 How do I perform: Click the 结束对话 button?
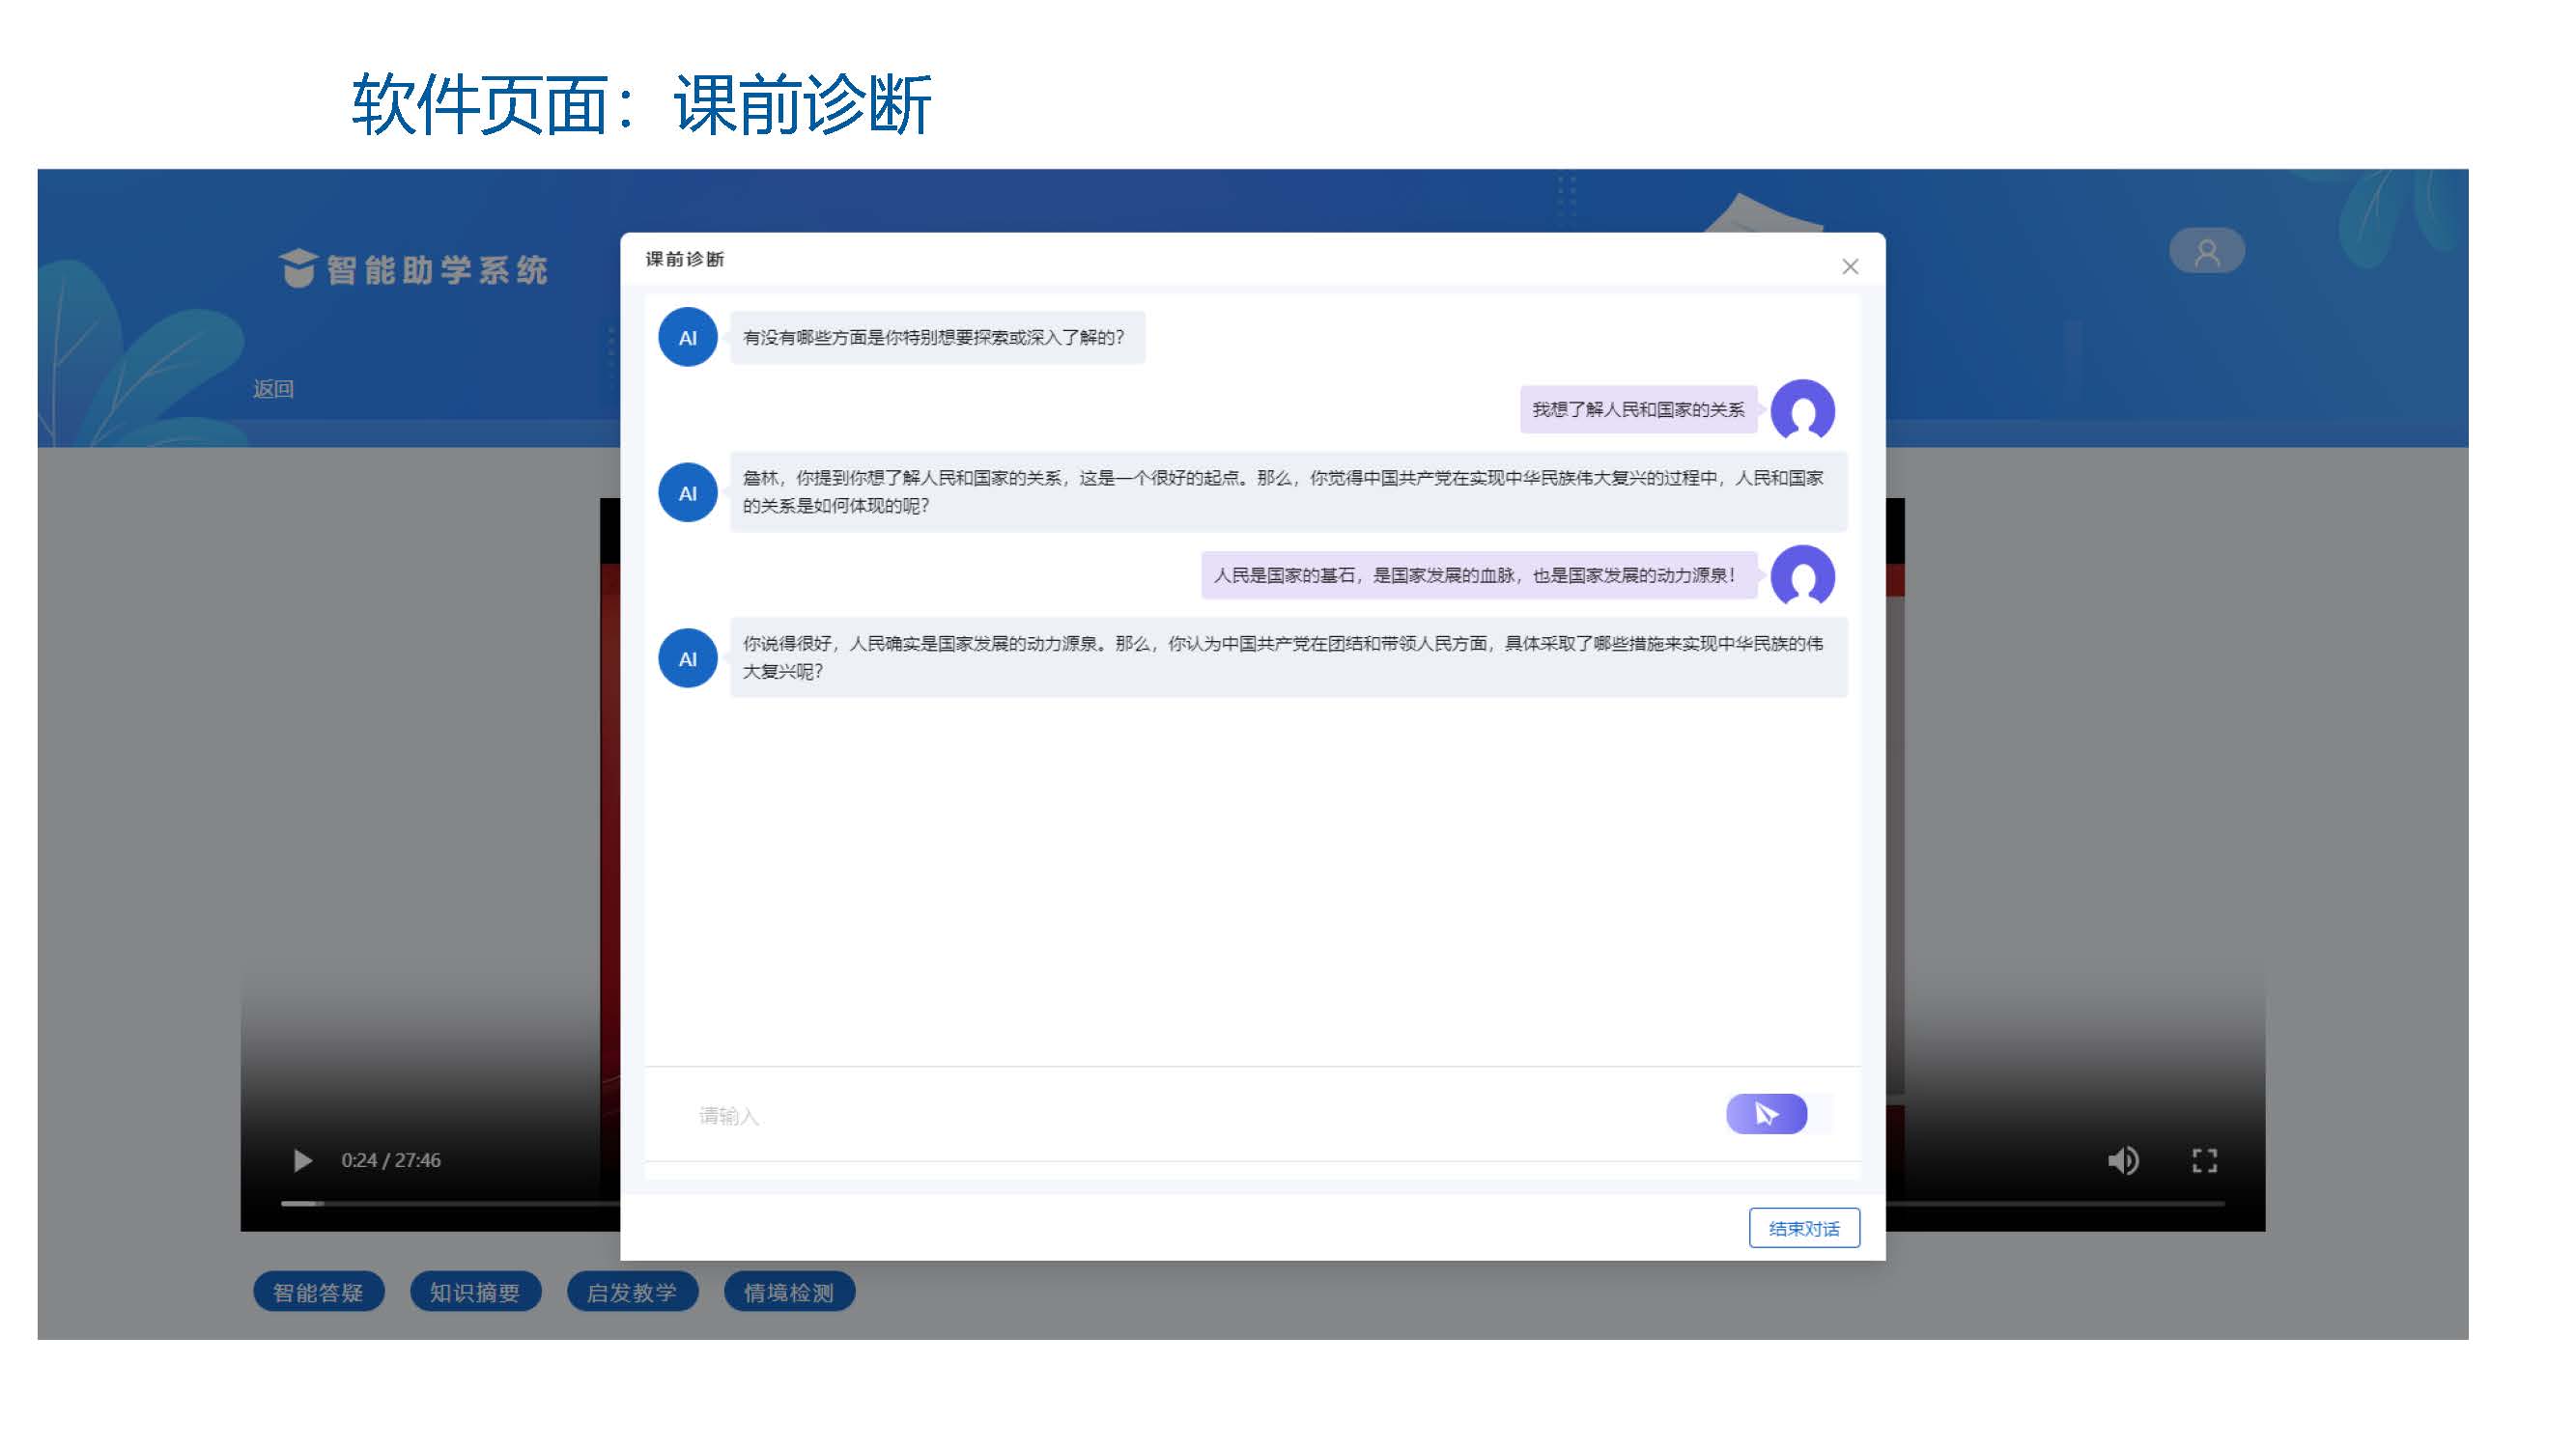[x=1803, y=1228]
